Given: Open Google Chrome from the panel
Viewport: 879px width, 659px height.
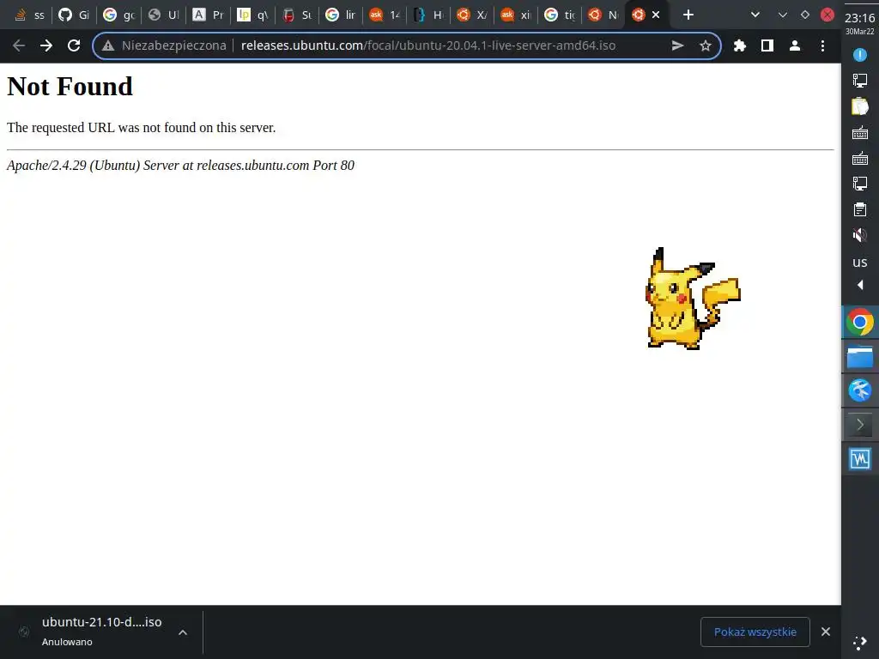Looking at the screenshot, I should [x=860, y=323].
